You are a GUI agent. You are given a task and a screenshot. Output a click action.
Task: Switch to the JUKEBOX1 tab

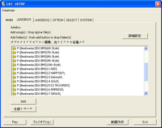click(24, 20)
